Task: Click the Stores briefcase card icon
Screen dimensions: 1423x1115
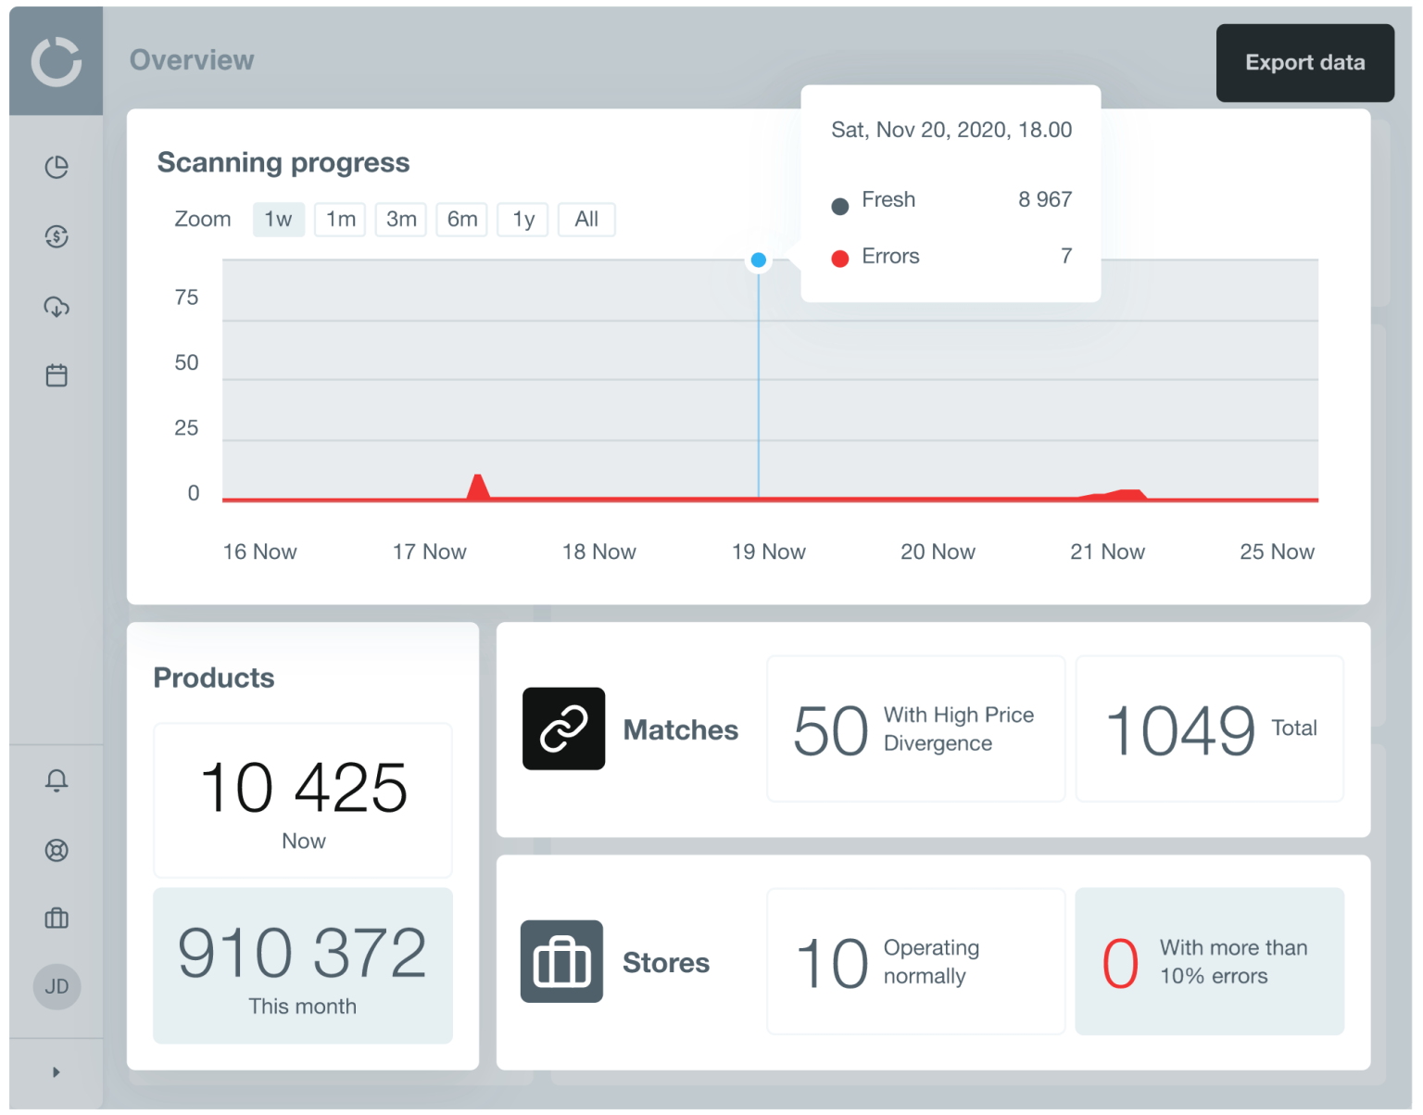Action: point(561,962)
